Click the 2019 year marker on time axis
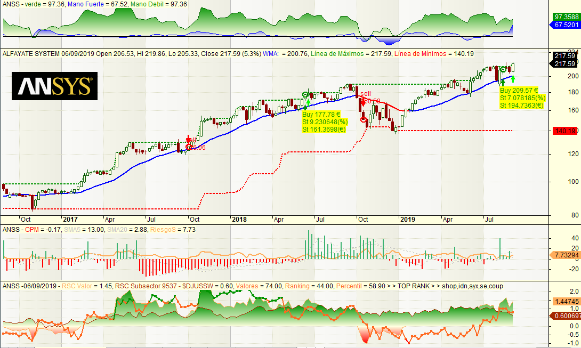The width and height of the screenshot is (581, 348). (408, 220)
